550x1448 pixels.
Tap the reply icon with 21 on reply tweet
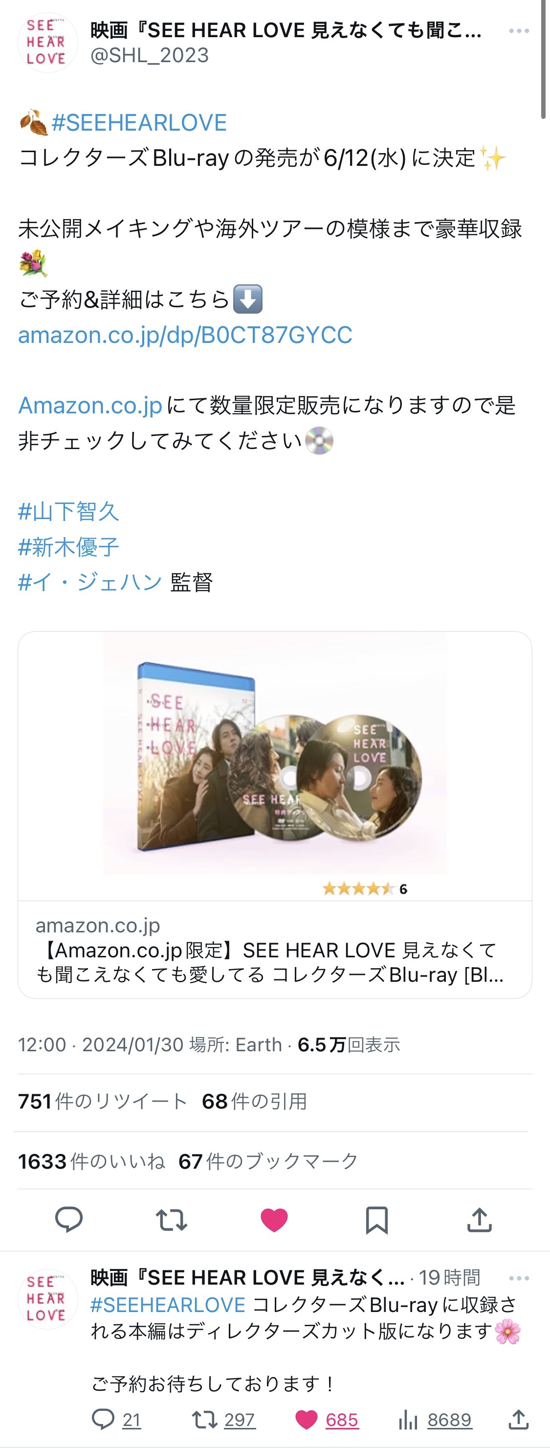(116, 1420)
